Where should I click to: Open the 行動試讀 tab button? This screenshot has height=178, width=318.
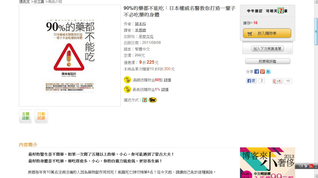pyautogui.click(x=41, y=116)
